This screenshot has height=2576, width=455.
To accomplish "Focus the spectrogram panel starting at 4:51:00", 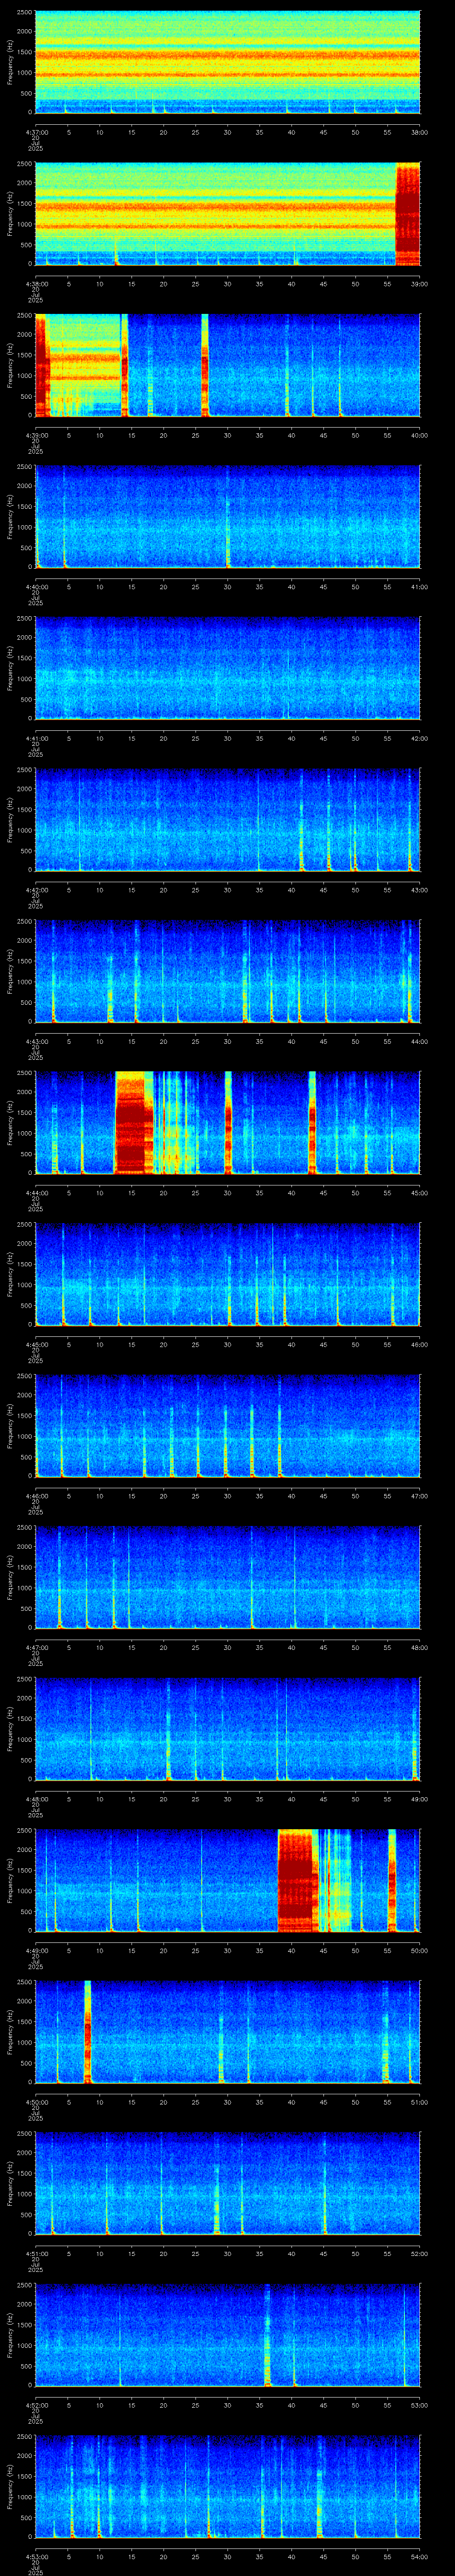I will pyautogui.click(x=228, y=2183).
